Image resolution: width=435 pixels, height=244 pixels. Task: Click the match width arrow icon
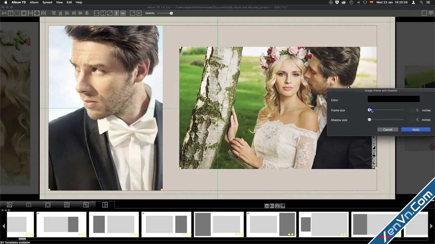(x=97, y=13)
